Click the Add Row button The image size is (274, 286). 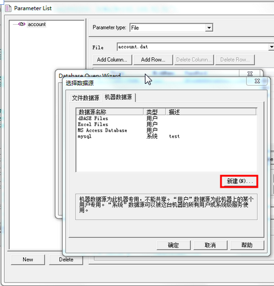pos(153,60)
